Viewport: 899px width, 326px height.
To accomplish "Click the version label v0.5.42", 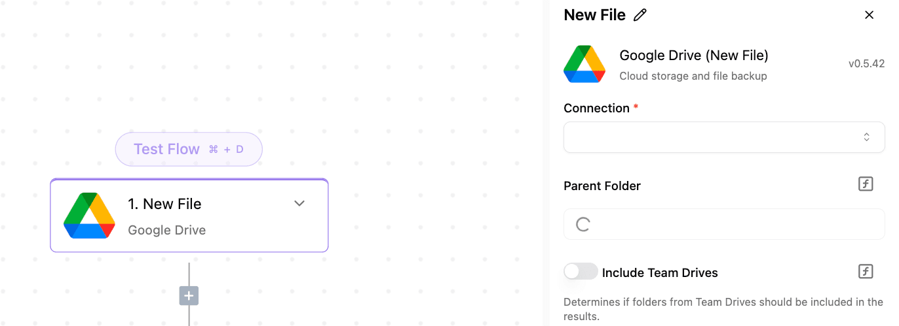I will tap(866, 64).
